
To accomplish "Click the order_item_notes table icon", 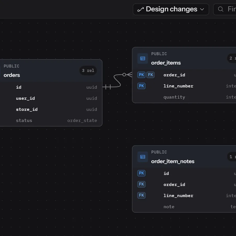I will 143,157.
